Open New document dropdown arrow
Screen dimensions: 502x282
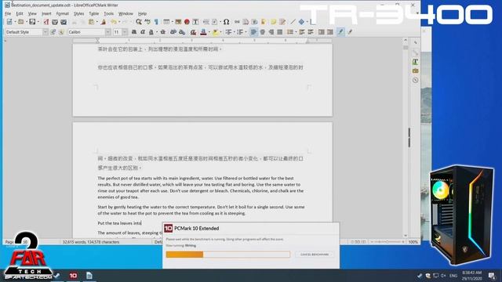coord(15,22)
